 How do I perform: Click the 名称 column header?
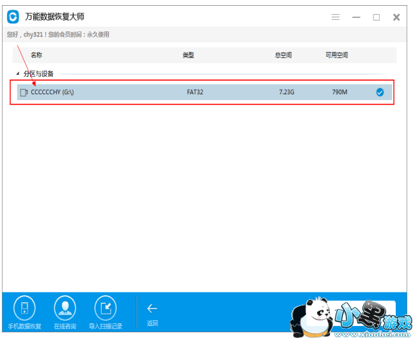pos(36,55)
